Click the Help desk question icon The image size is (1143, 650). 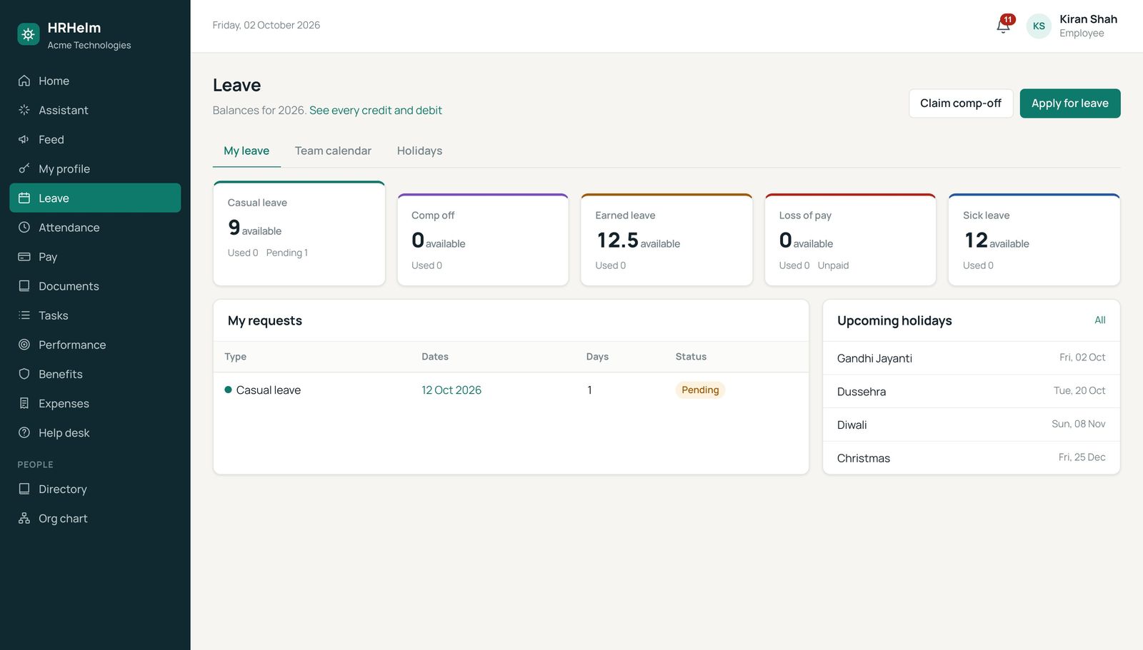[x=24, y=432]
